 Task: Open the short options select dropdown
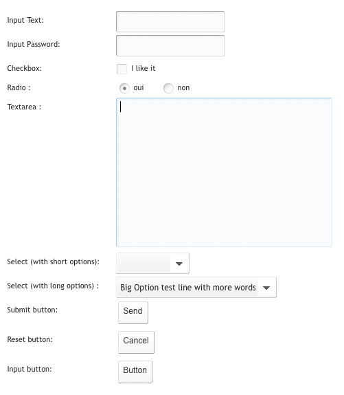pyautogui.click(x=152, y=264)
